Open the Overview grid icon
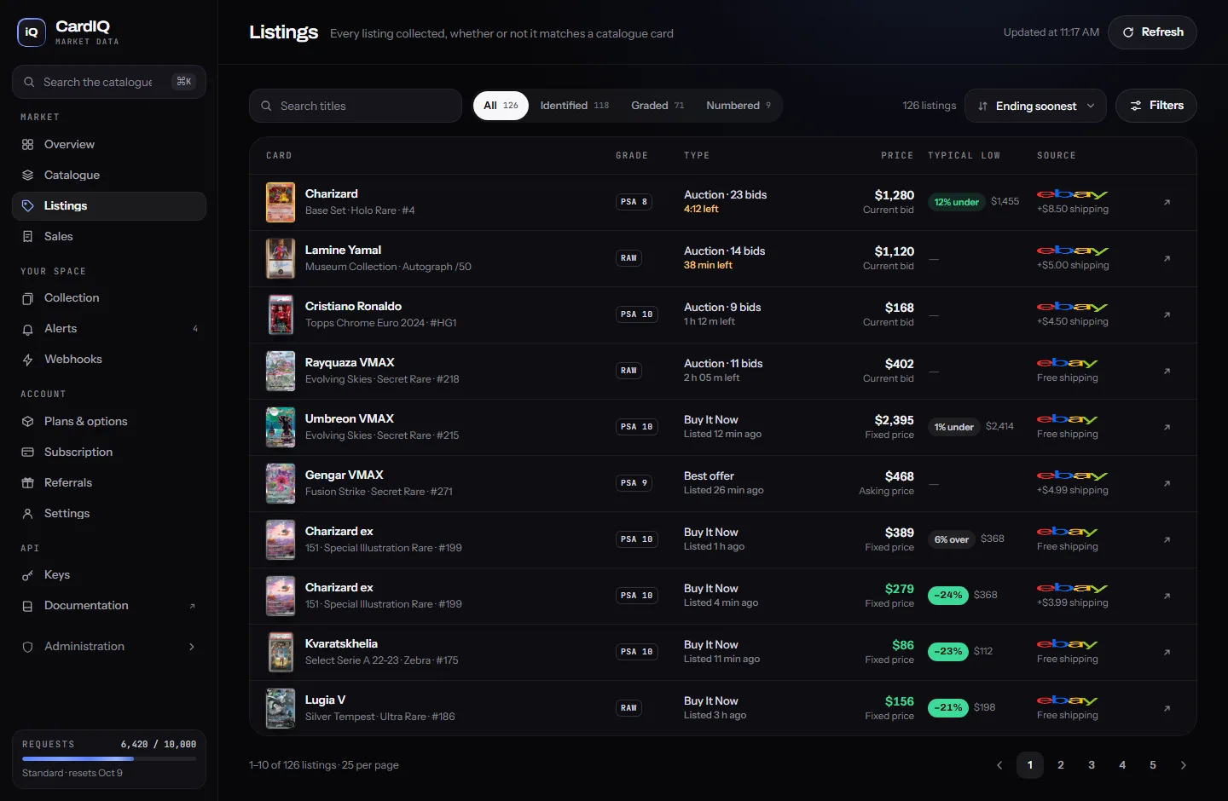 click(28, 145)
